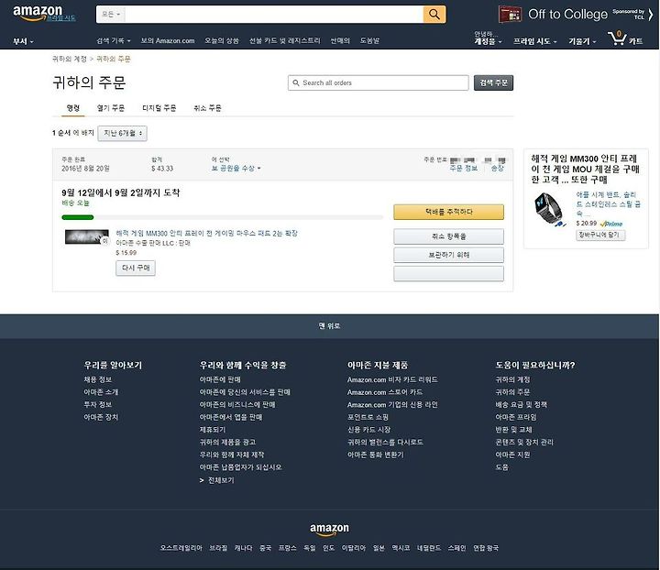Open 아마존 소개 footer link
The height and width of the screenshot is (570, 660).
(101, 392)
